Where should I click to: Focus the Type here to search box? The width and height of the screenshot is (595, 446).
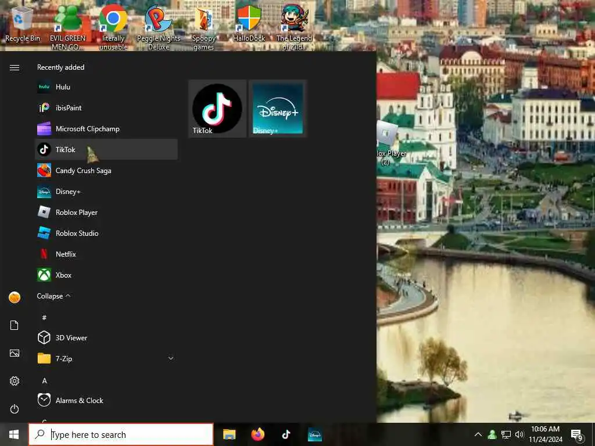(121, 434)
